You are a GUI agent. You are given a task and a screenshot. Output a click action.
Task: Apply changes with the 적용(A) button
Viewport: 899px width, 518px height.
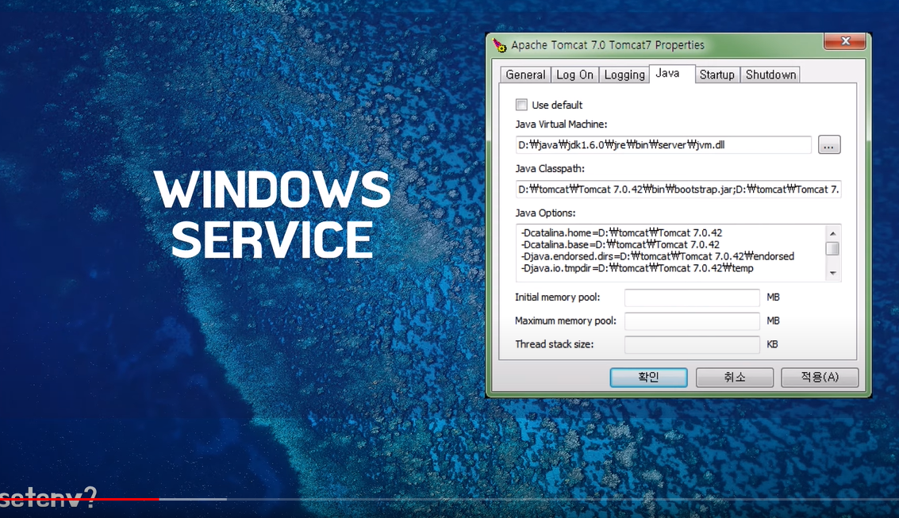pyautogui.click(x=820, y=377)
